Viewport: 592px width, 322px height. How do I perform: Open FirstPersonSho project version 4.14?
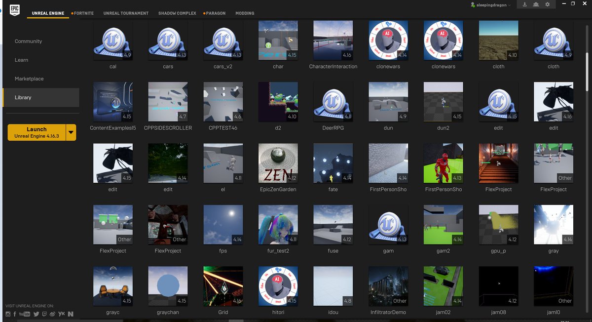coord(388,163)
